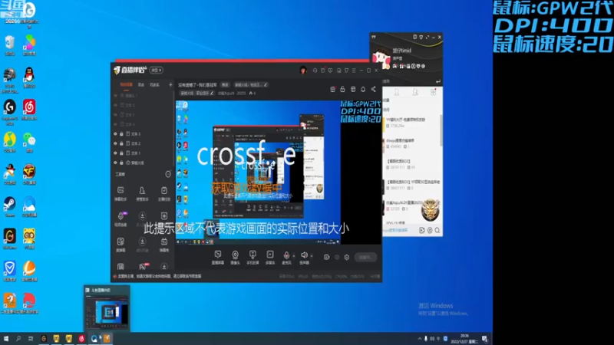This screenshot has width=614, height=345.
Task: Open the Steam desktop icon
Action: point(9,206)
